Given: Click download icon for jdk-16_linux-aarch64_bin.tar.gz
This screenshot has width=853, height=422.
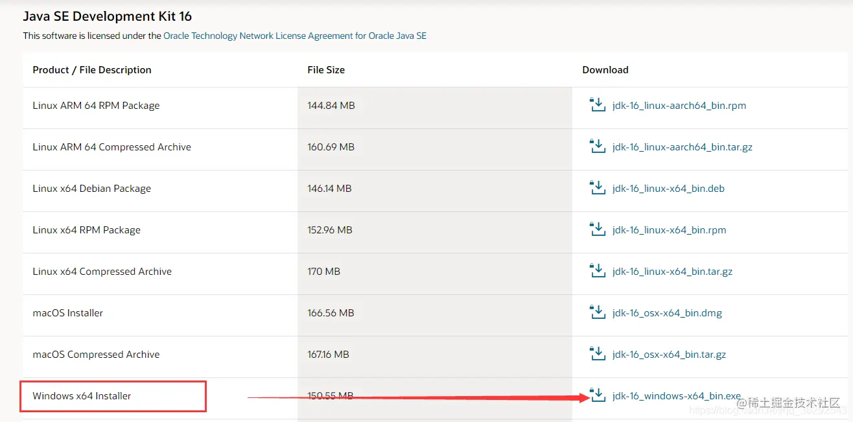Looking at the screenshot, I should click(597, 146).
